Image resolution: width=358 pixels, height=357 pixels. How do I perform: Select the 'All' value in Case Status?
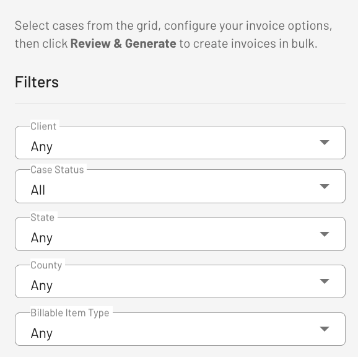tap(38, 190)
